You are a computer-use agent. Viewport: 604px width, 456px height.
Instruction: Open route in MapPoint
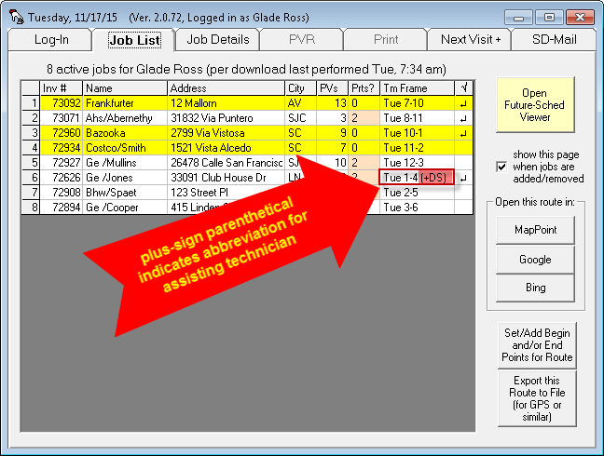click(x=535, y=229)
